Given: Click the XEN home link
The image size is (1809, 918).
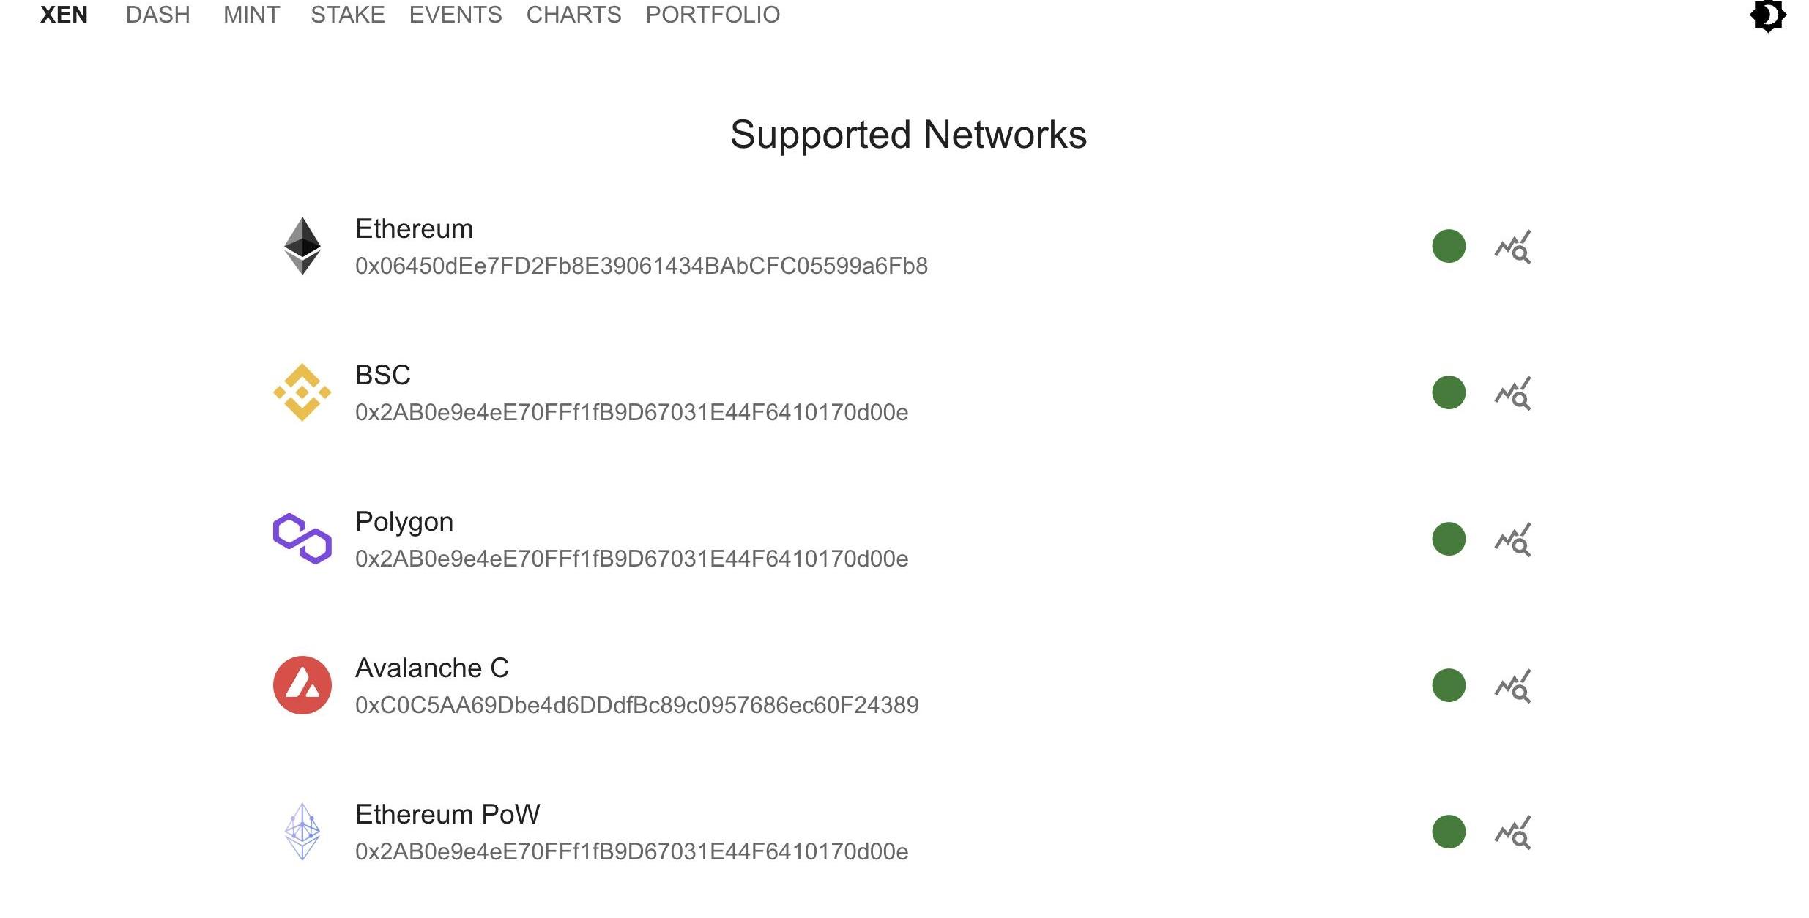Looking at the screenshot, I should tap(64, 15).
